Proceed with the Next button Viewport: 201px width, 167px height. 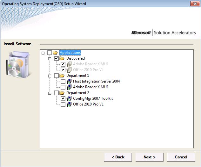pyautogui.click(x=150, y=157)
